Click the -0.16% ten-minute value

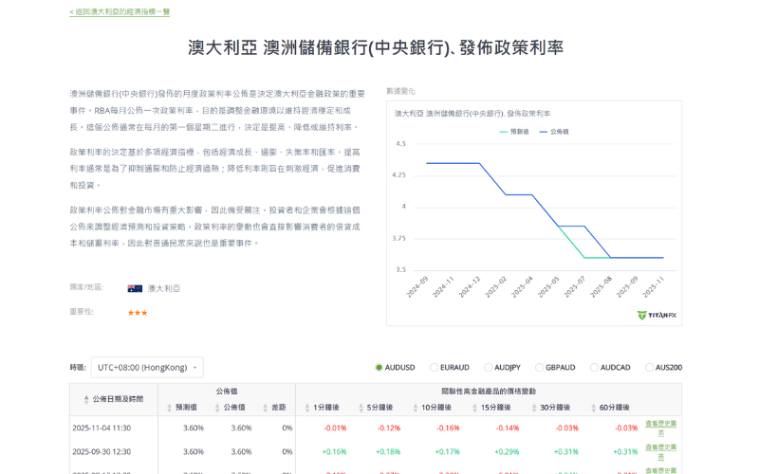448,428
